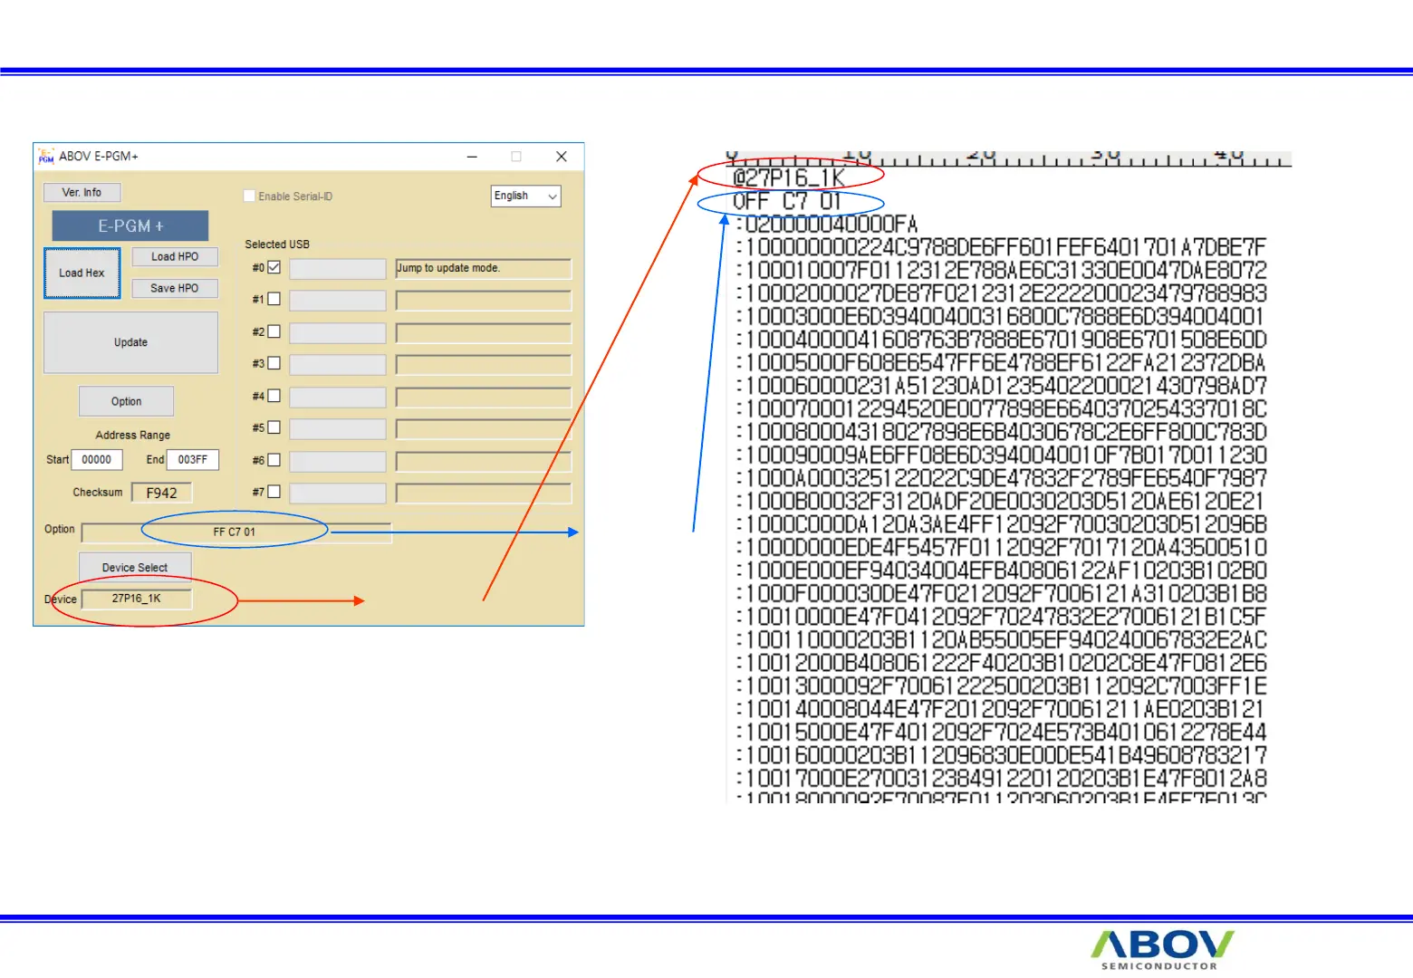Click the short ID field beside #1

point(338,300)
